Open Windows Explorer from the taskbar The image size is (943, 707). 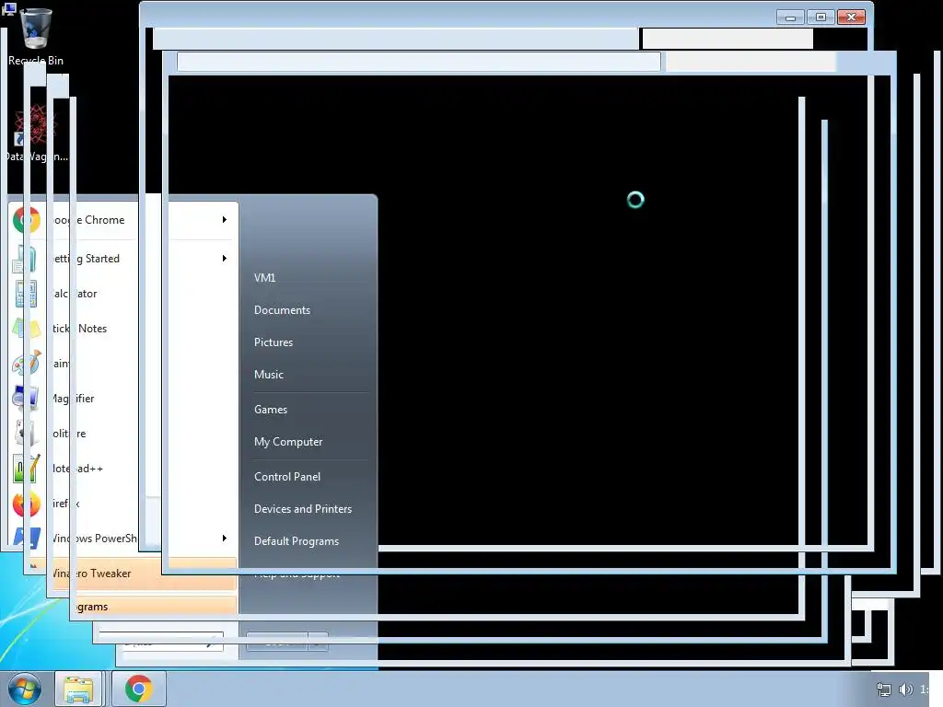pyautogui.click(x=79, y=689)
